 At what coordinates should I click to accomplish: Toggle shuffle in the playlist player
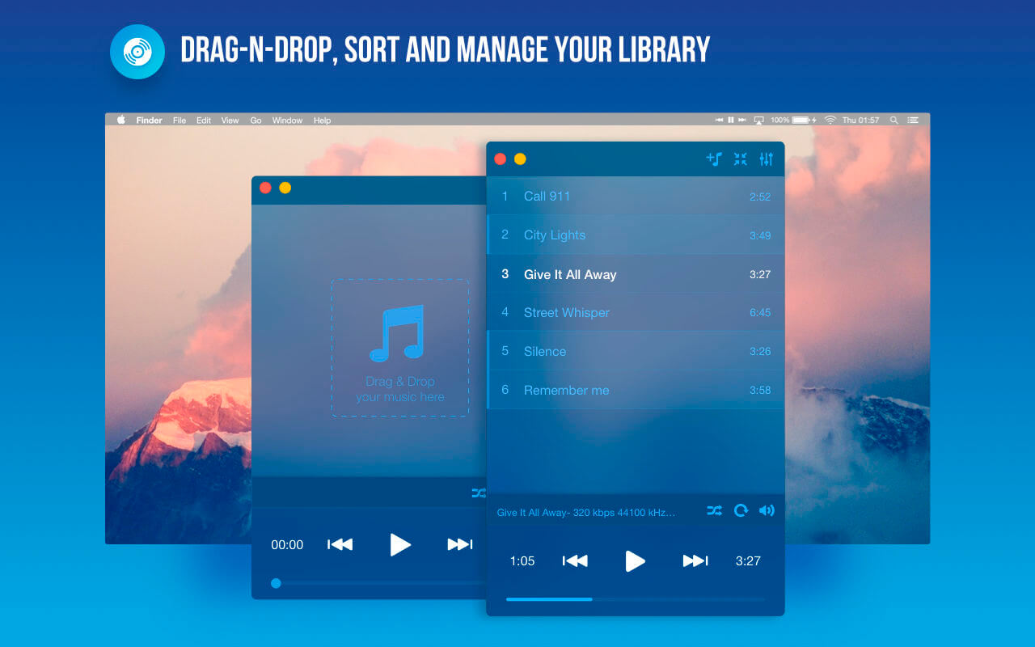click(x=714, y=510)
